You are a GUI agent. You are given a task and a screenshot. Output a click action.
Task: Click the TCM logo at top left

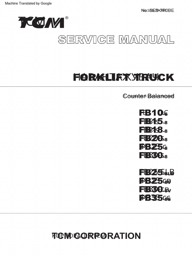pos(41,23)
